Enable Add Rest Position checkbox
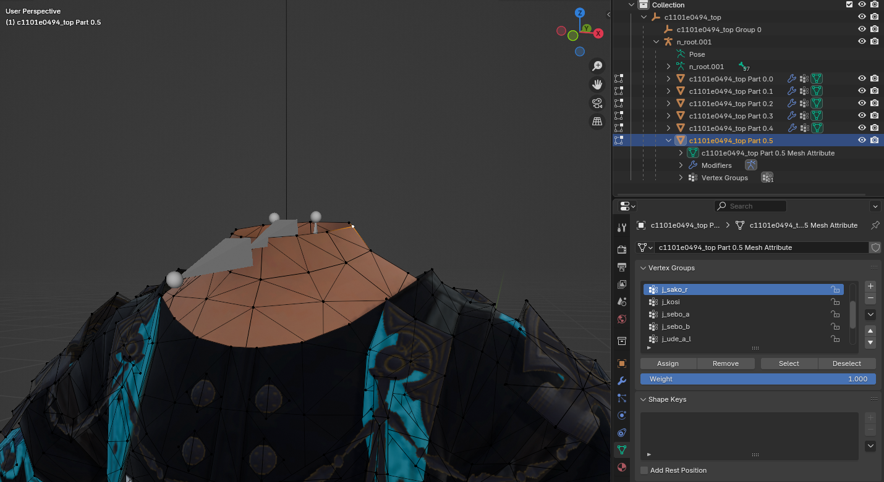 pyautogui.click(x=644, y=470)
